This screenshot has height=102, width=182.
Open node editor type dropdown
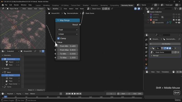[x=49, y=9]
